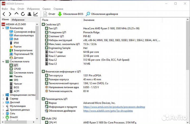190x124 pixels.
Task: Open the Сервис menu
Action: [x=46, y=9]
